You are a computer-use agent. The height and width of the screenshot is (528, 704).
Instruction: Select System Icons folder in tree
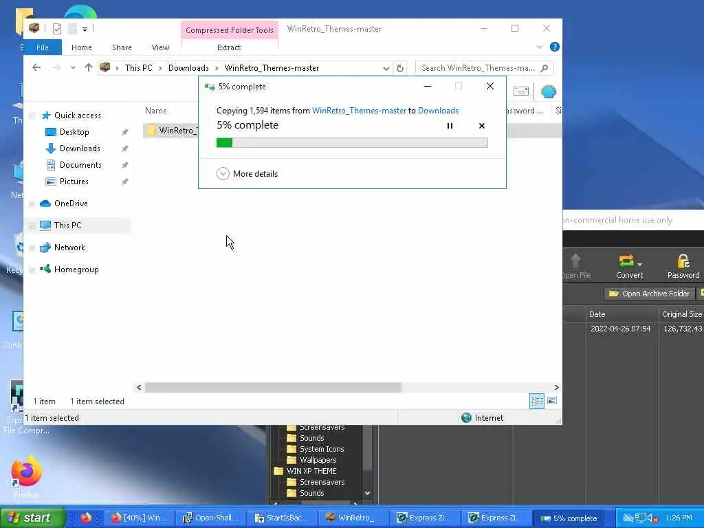322,449
